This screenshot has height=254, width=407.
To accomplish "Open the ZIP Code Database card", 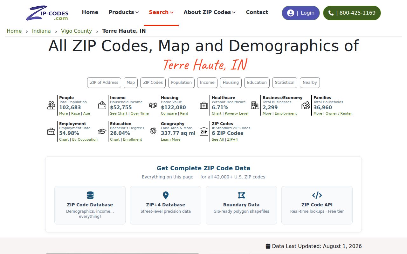I will pos(90,205).
